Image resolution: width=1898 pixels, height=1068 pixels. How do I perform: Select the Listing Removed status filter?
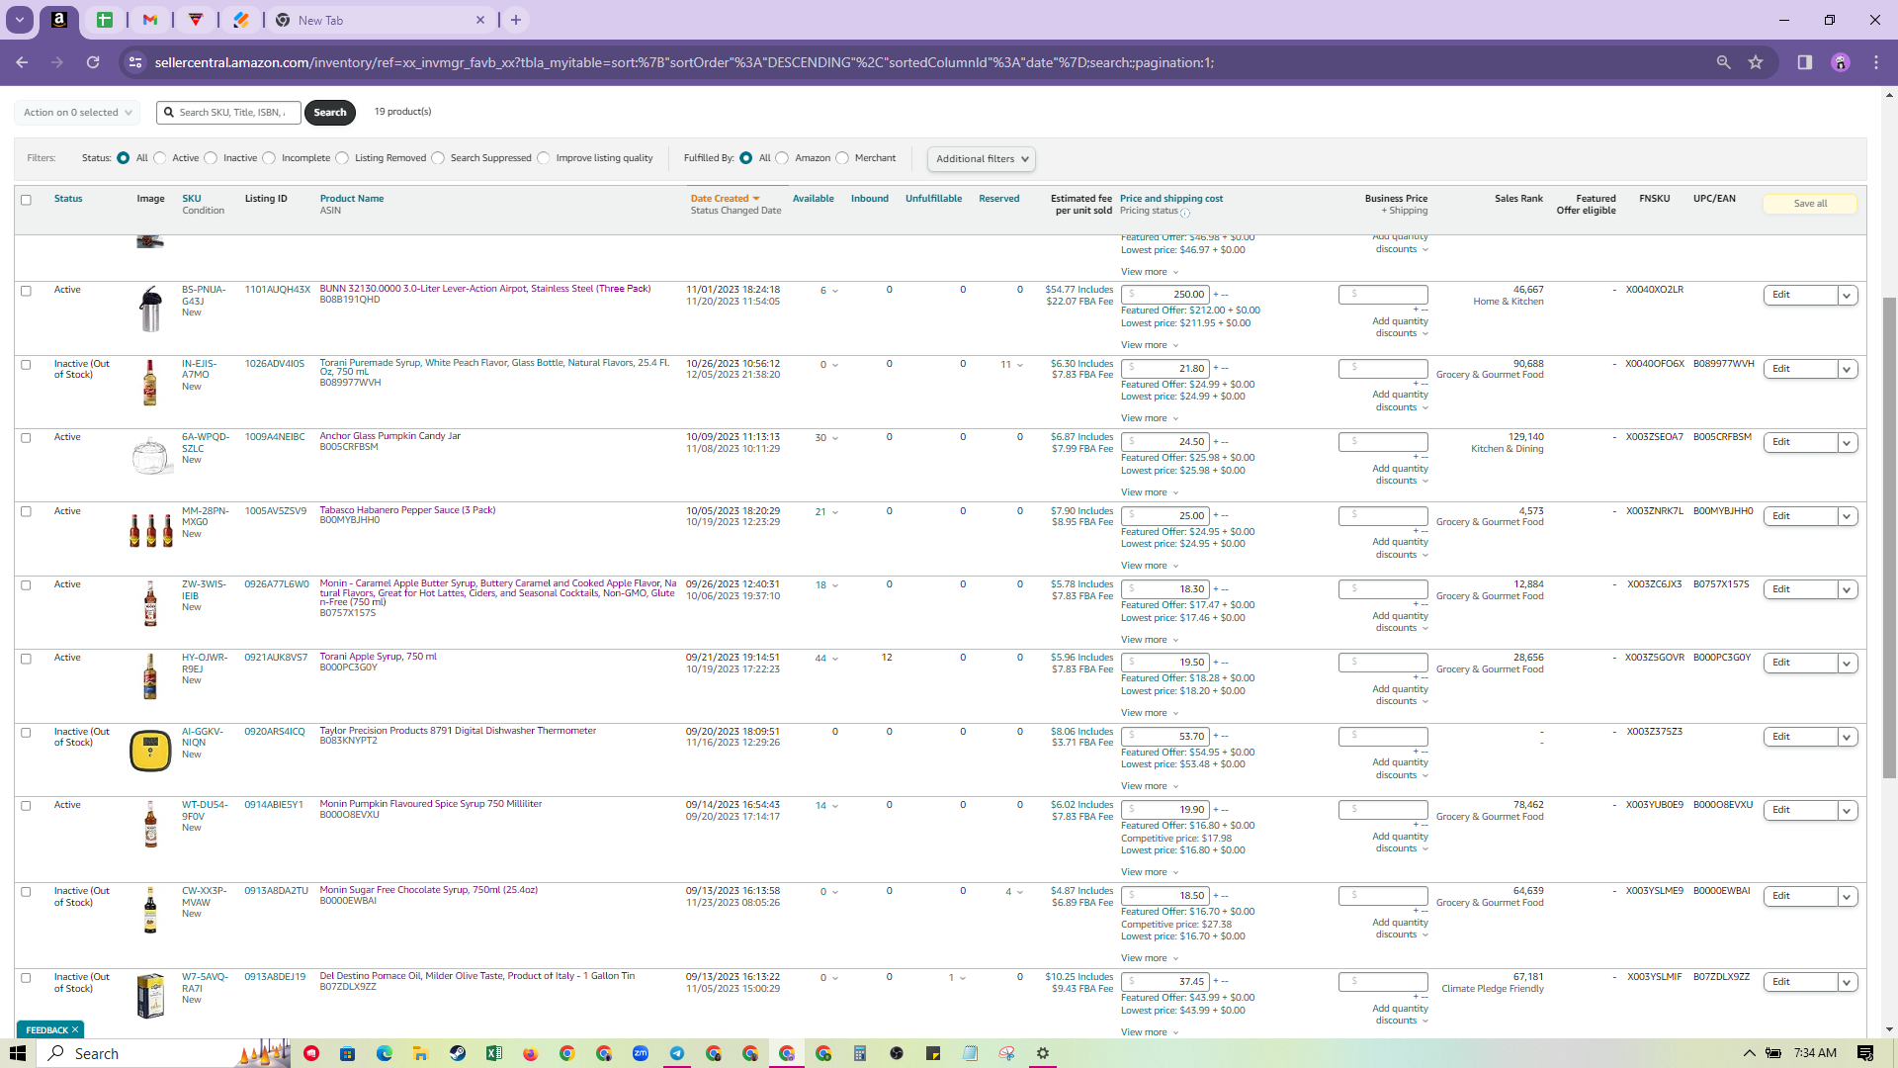tap(342, 158)
